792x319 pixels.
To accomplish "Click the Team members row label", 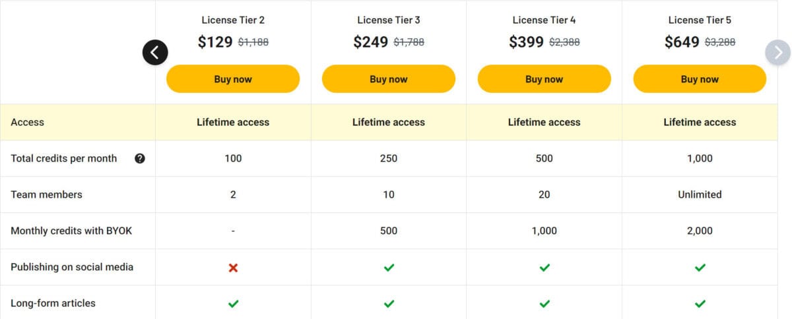I will (47, 194).
